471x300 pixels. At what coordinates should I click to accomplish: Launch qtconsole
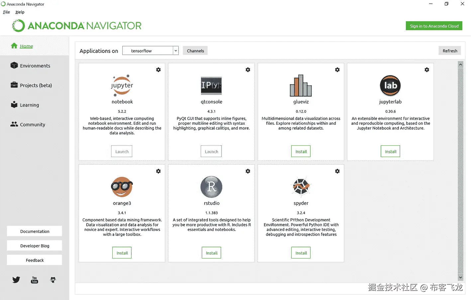pos(211,151)
